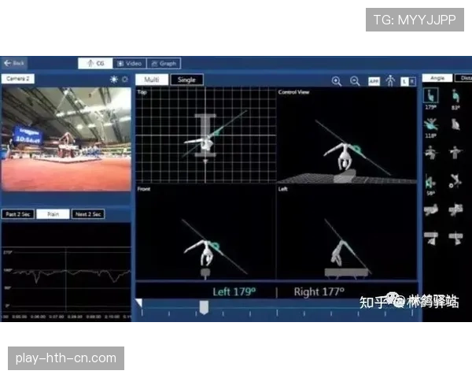Click the dim brightness icon beside the sun

124,80
